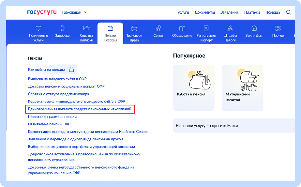Click Не нашли услугу — спросите Макса banner
The image size is (301, 187).
tap(234, 126)
